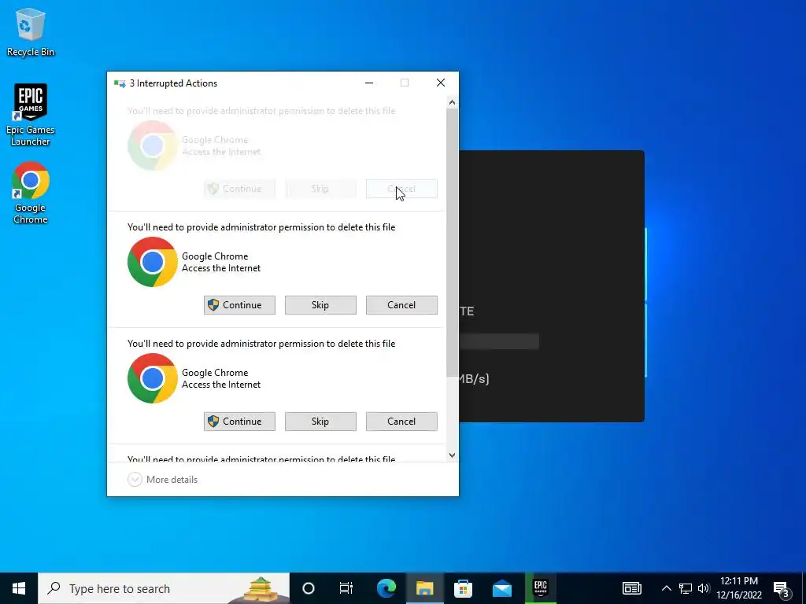This screenshot has height=604, width=806.
Task: Open the Windows Start menu
Action: [x=19, y=588]
